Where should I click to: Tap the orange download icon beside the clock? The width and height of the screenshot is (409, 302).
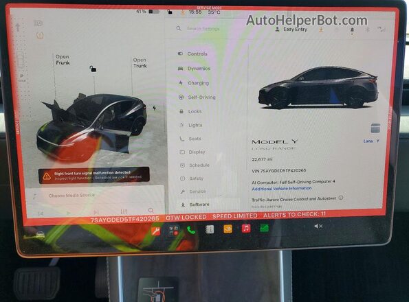183,12
